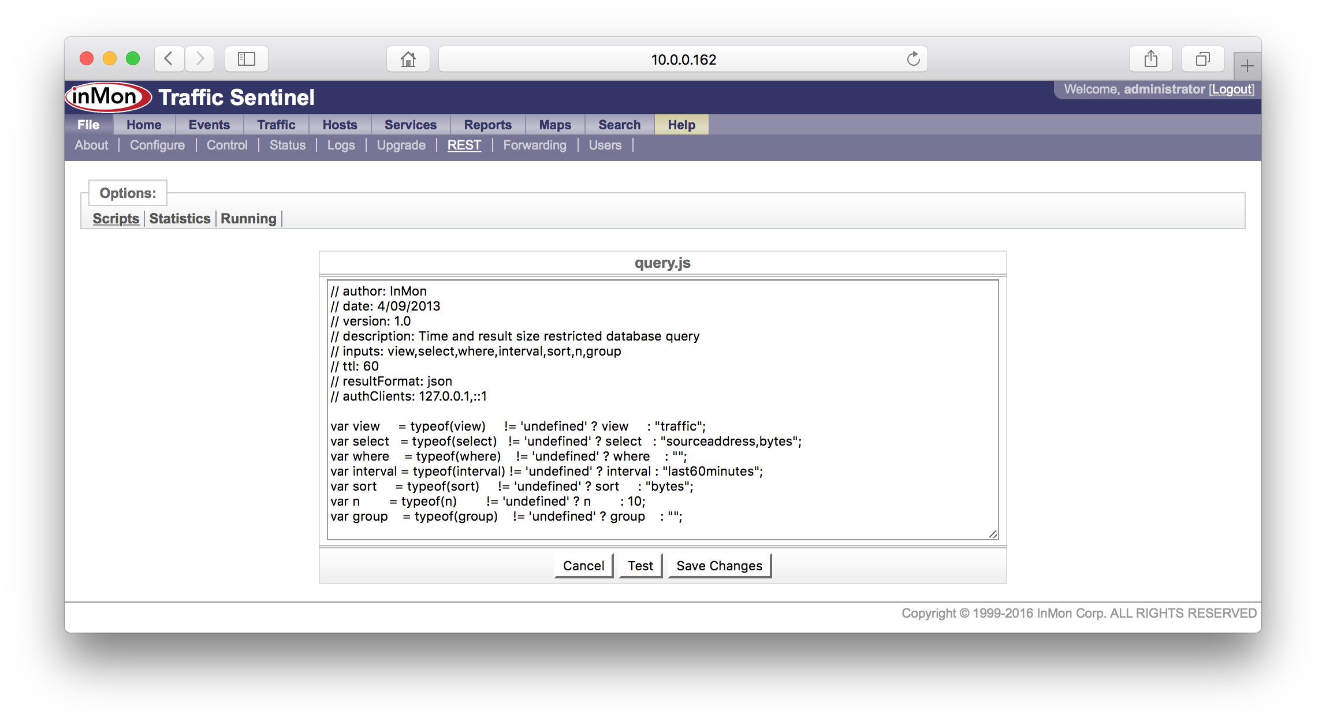Screen dimensions: 1326x725
Task: Focus the address bar showing 10.0.0.162
Action: pos(683,59)
